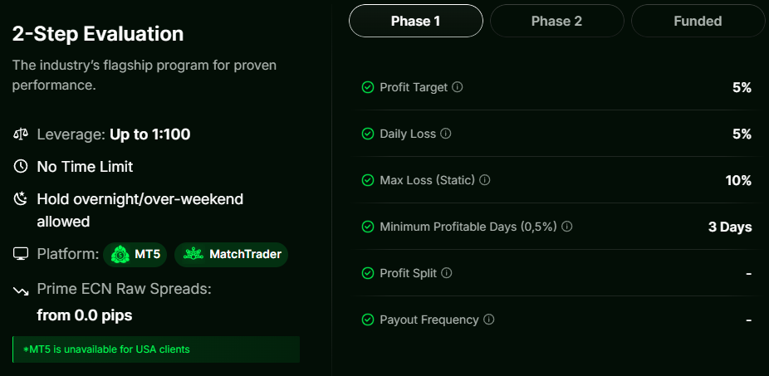Click the info icon next to Daily Loss
The image size is (769, 376).
click(x=445, y=134)
